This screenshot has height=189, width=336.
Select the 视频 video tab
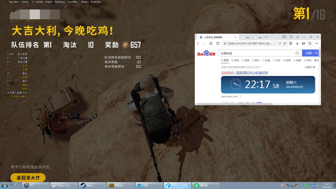[245, 61]
